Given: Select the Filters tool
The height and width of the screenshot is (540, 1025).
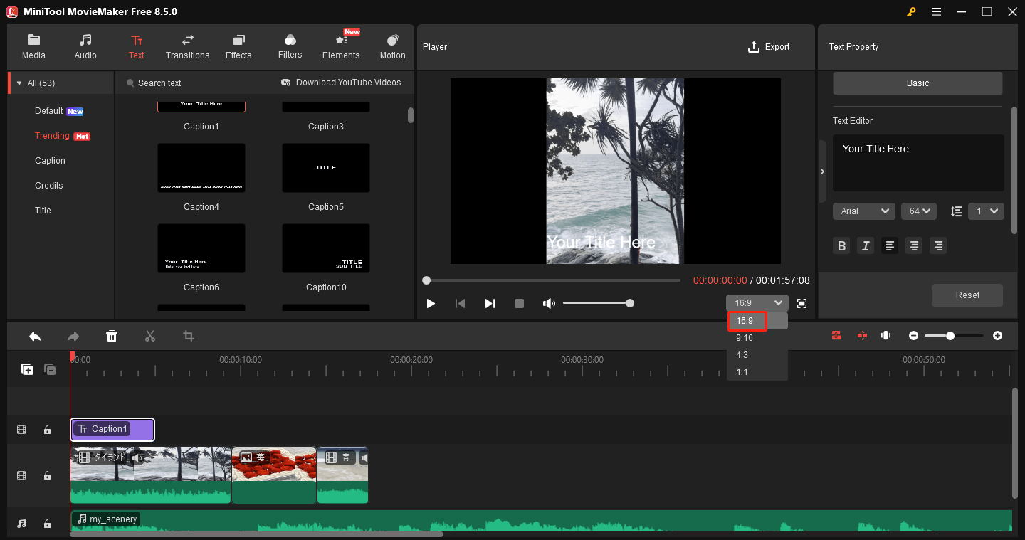Looking at the screenshot, I should pos(290,46).
